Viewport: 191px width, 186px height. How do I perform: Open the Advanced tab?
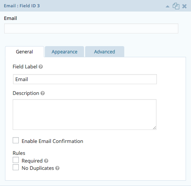click(x=105, y=52)
